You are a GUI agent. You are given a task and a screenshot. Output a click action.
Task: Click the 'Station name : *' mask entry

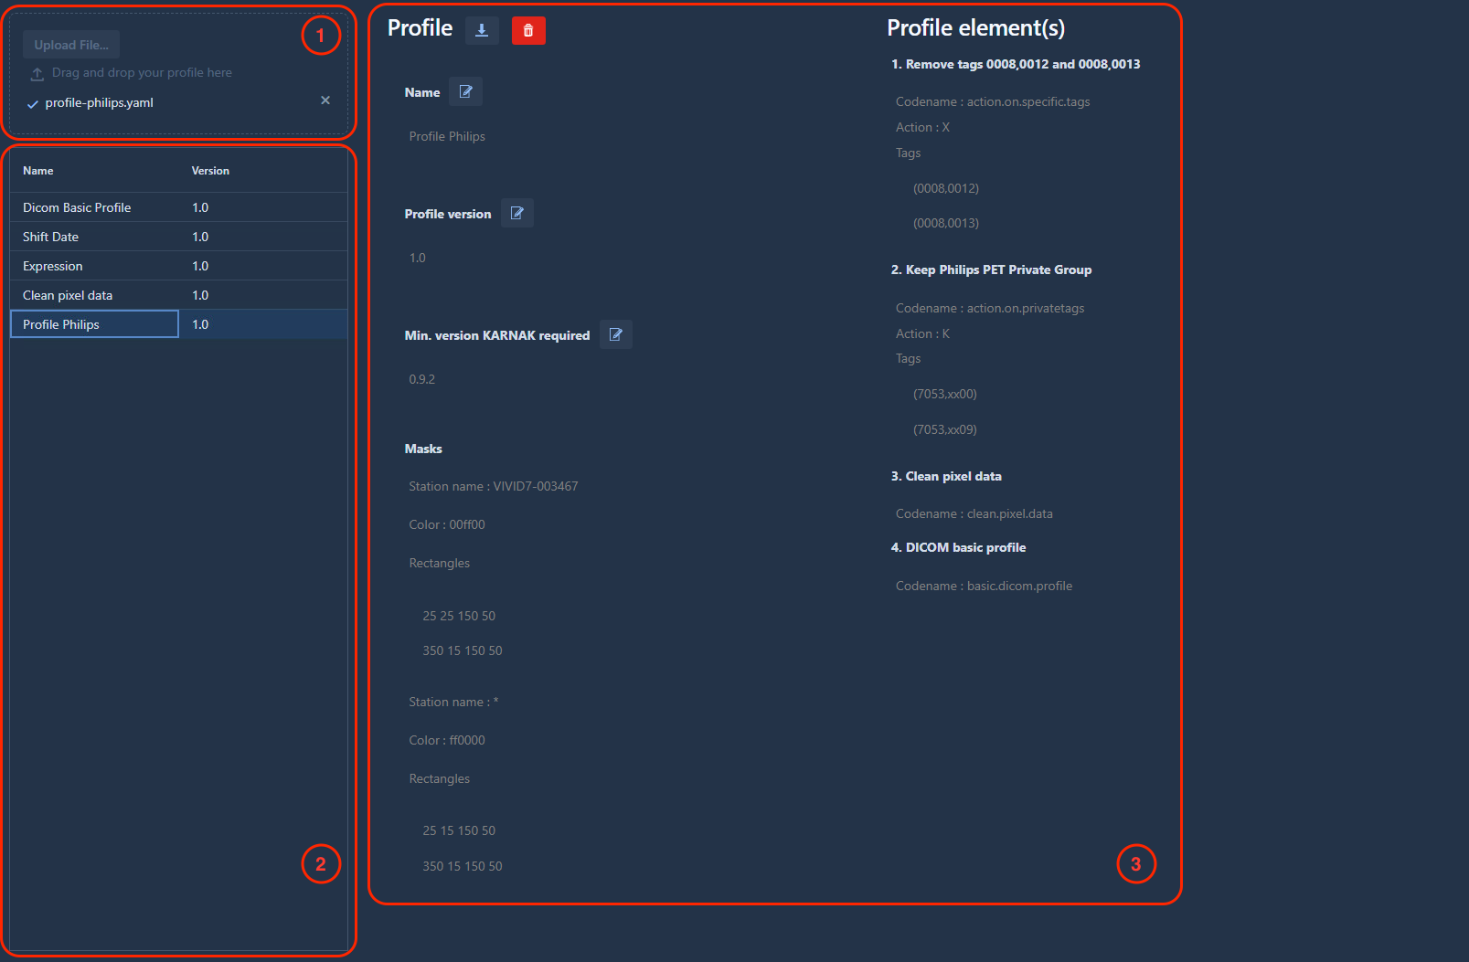coord(453,702)
